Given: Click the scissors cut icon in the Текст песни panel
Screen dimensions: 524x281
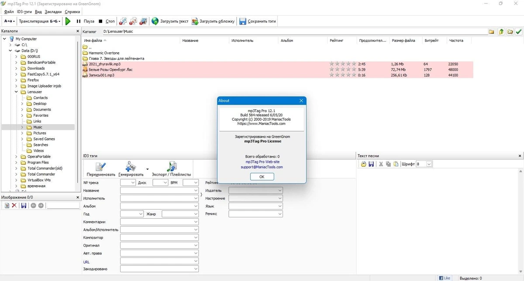Looking at the screenshot, I should 381,164.
